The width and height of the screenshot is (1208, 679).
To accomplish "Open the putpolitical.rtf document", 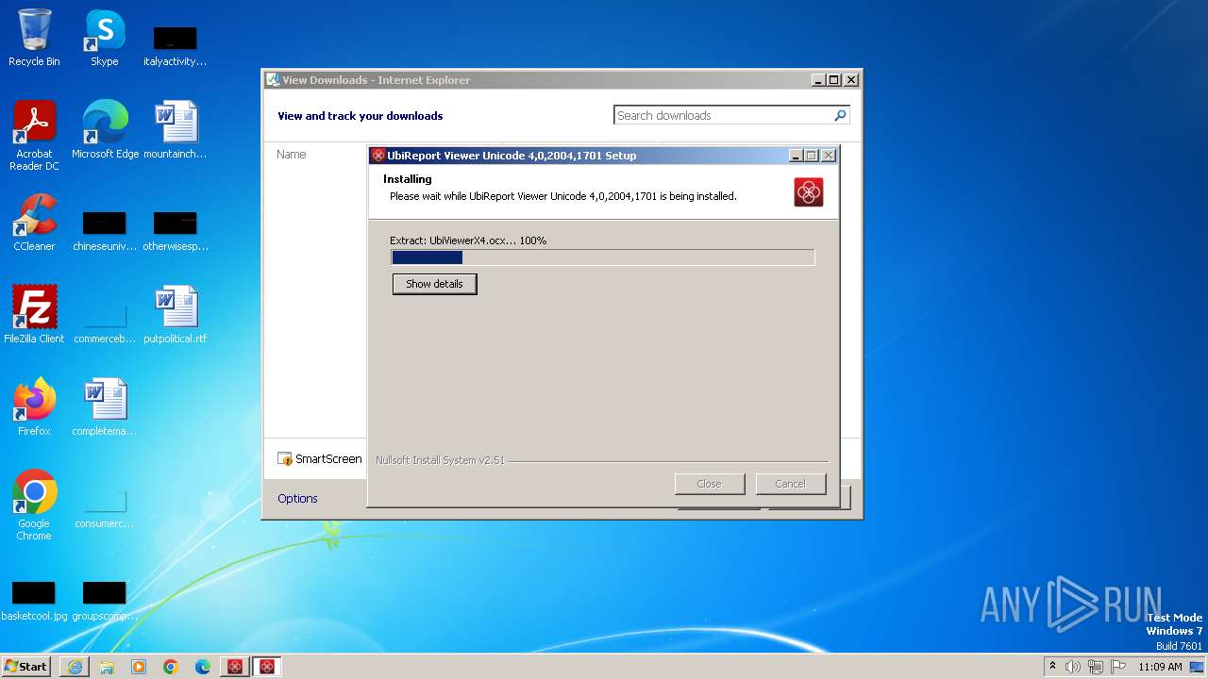I will coord(176,314).
